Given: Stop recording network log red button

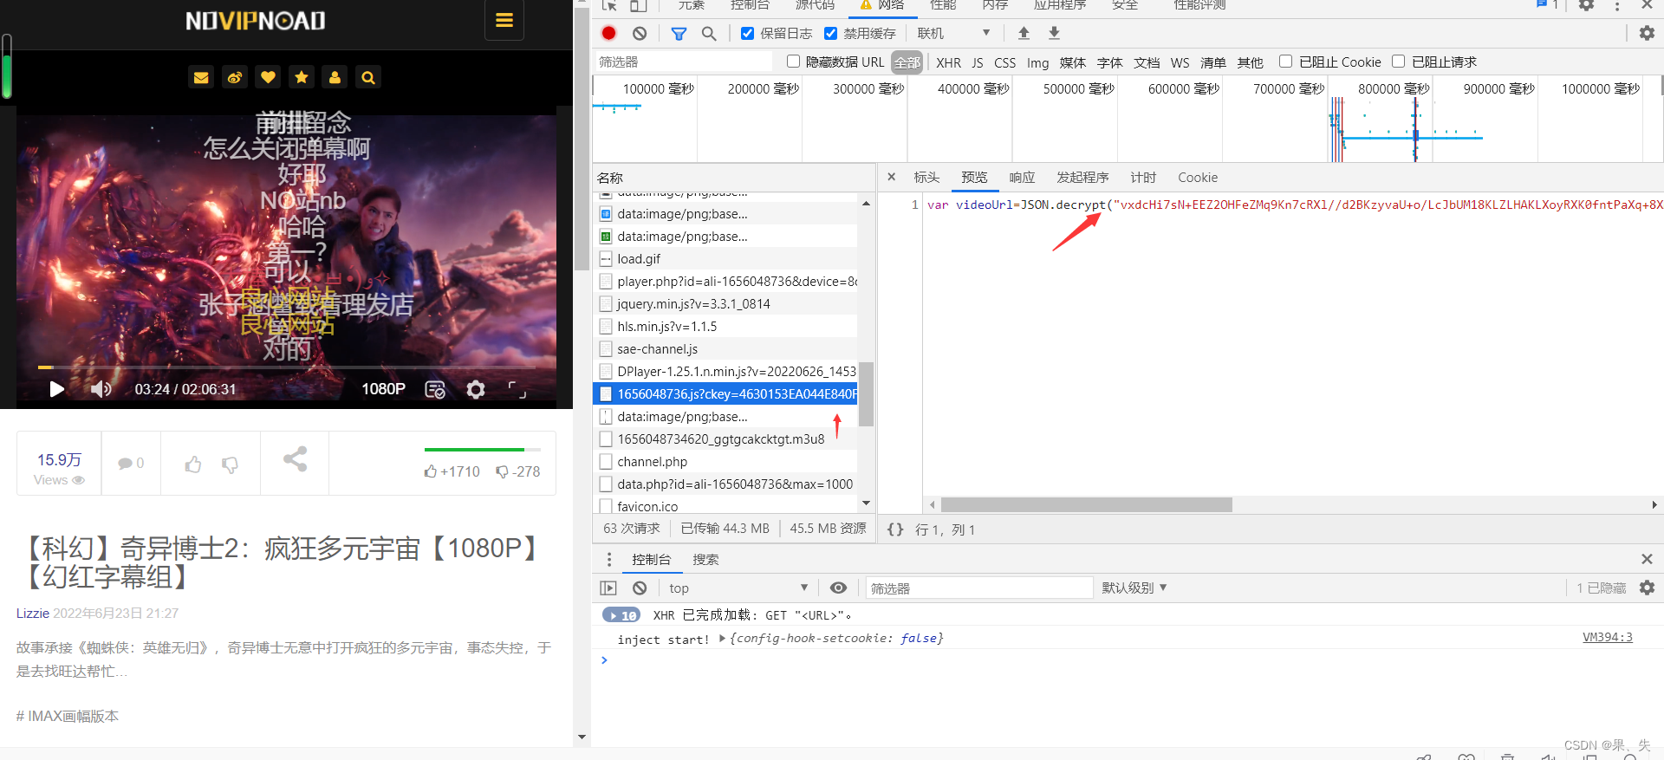Looking at the screenshot, I should [608, 33].
